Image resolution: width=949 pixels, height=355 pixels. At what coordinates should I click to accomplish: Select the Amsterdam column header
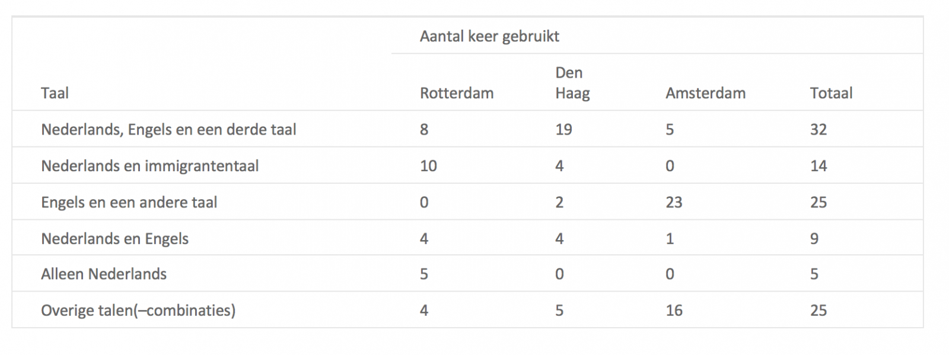pyautogui.click(x=705, y=93)
